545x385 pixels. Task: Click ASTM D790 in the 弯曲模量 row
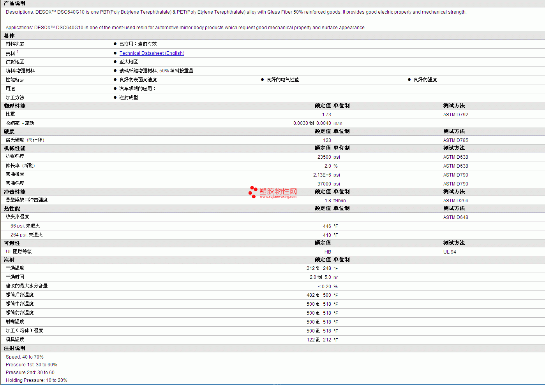455,175
